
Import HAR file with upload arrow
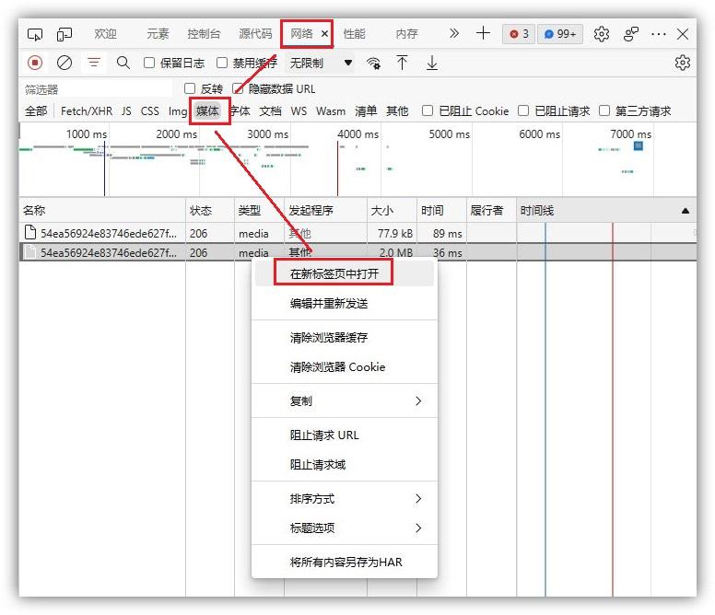coord(402,63)
